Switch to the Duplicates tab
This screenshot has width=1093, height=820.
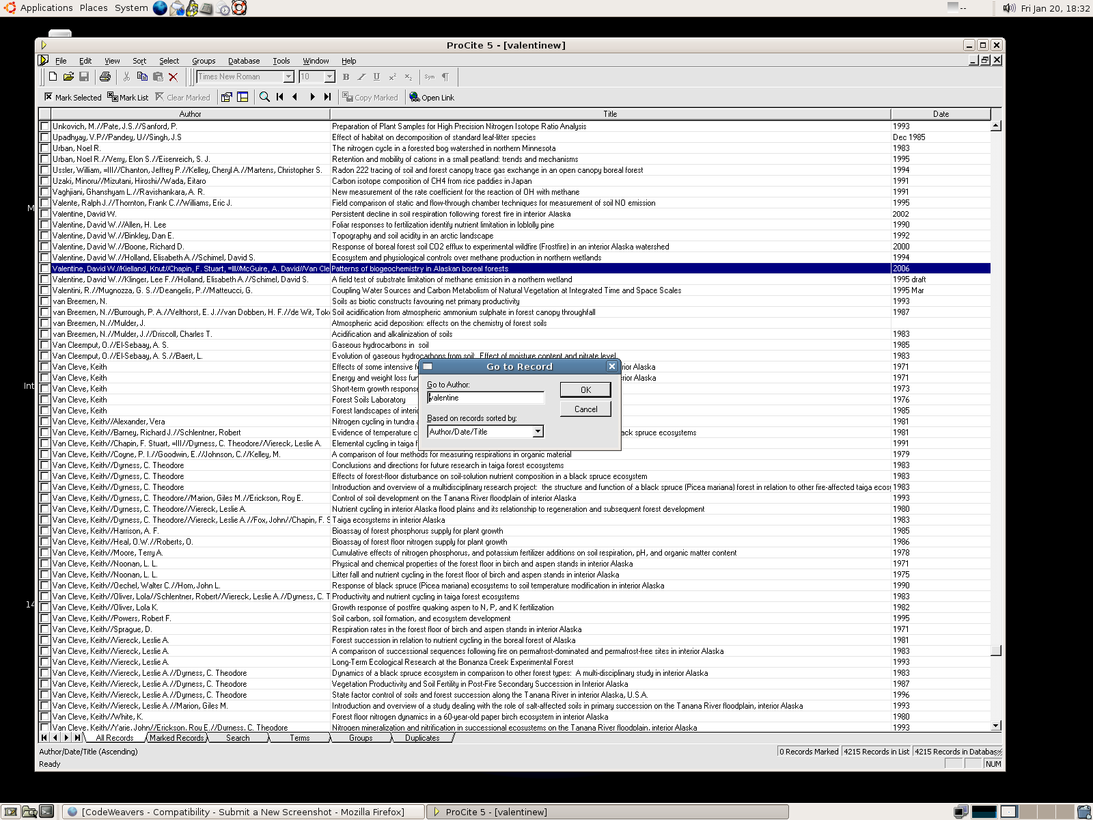click(x=422, y=738)
